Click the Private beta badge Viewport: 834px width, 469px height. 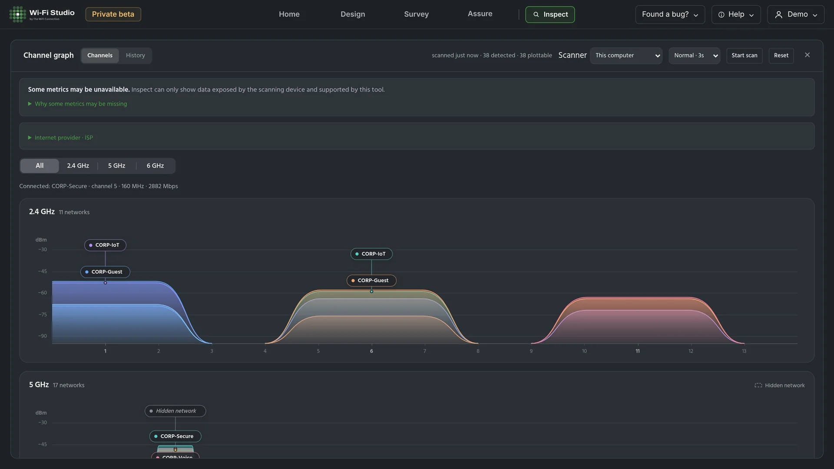113,14
